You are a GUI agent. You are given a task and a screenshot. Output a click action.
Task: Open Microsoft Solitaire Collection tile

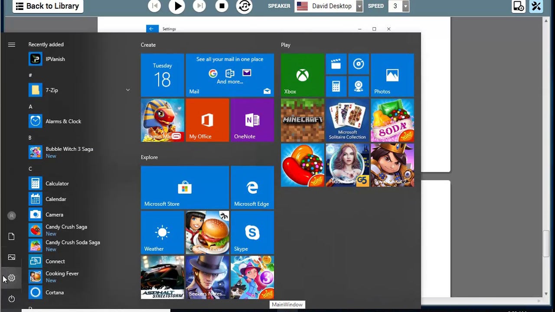point(347,120)
